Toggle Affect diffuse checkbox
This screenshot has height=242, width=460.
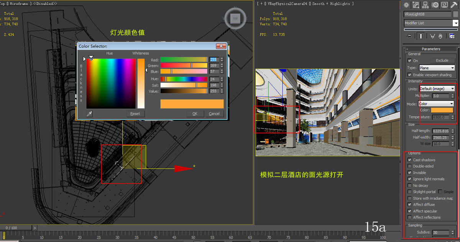point(410,204)
